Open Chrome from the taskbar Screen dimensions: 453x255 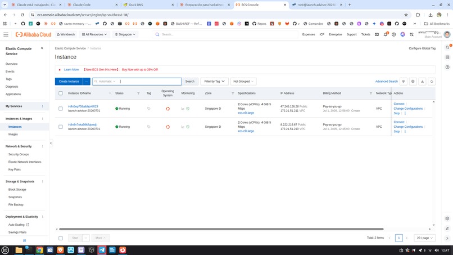(39, 250)
